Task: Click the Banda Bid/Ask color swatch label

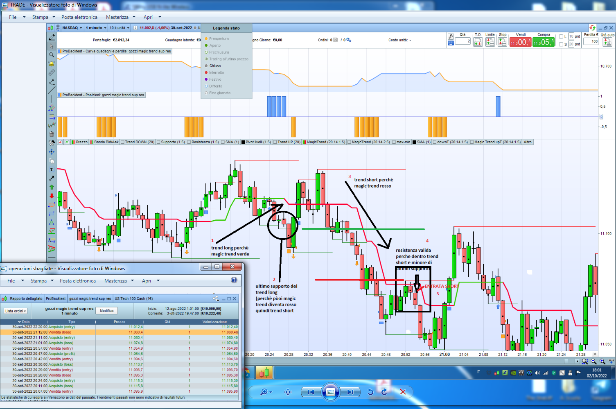Action: pyautogui.click(x=104, y=142)
